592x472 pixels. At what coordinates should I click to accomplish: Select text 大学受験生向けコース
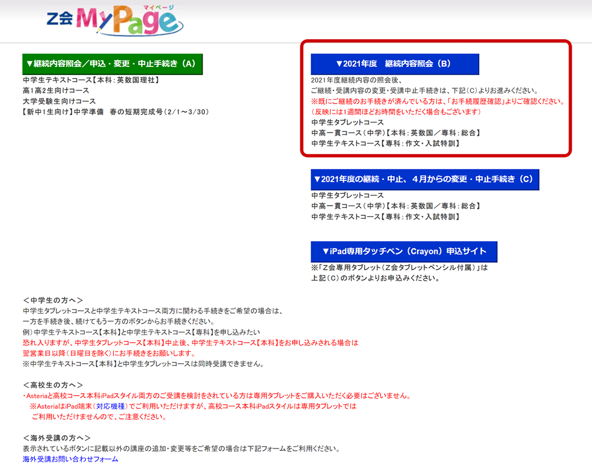[60, 101]
